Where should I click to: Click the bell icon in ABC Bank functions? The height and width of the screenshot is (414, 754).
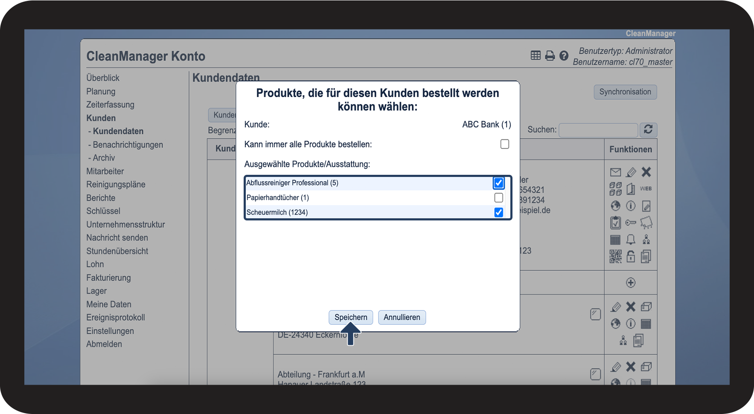[631, 240]
